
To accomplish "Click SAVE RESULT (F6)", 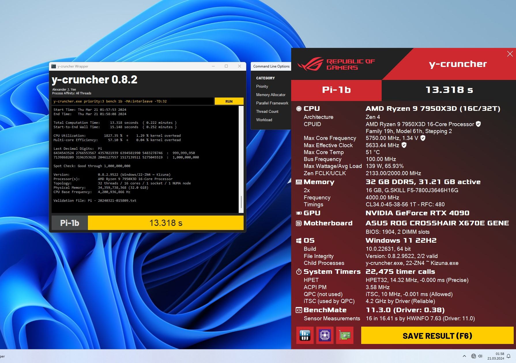I will (437, 336).
